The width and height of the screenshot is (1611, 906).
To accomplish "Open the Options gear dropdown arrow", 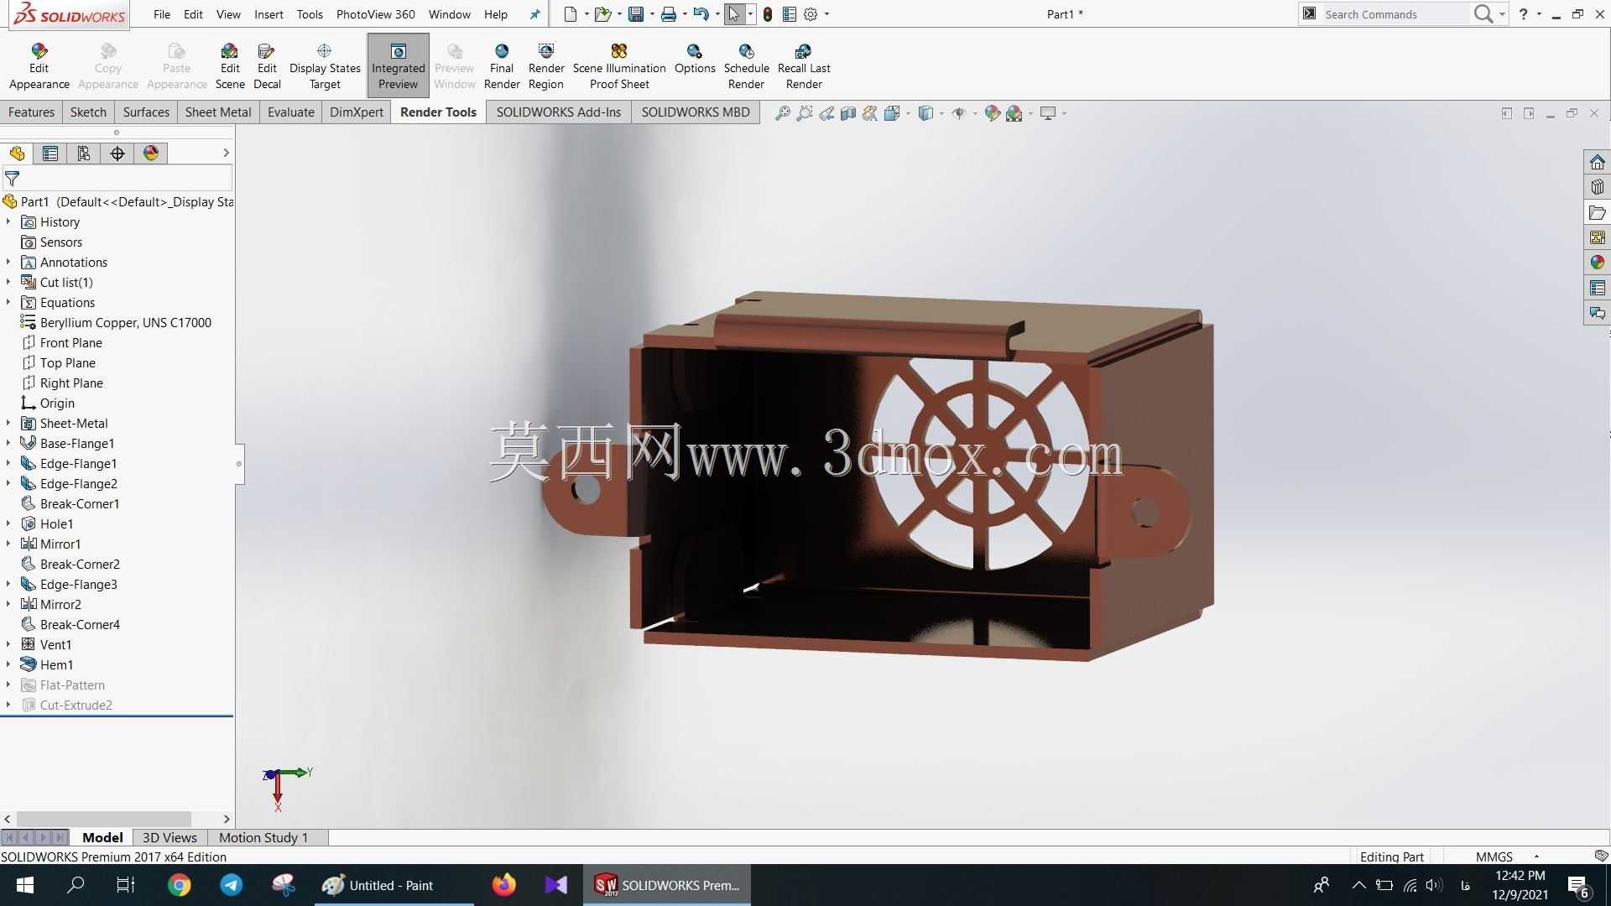I will [827, 14].
